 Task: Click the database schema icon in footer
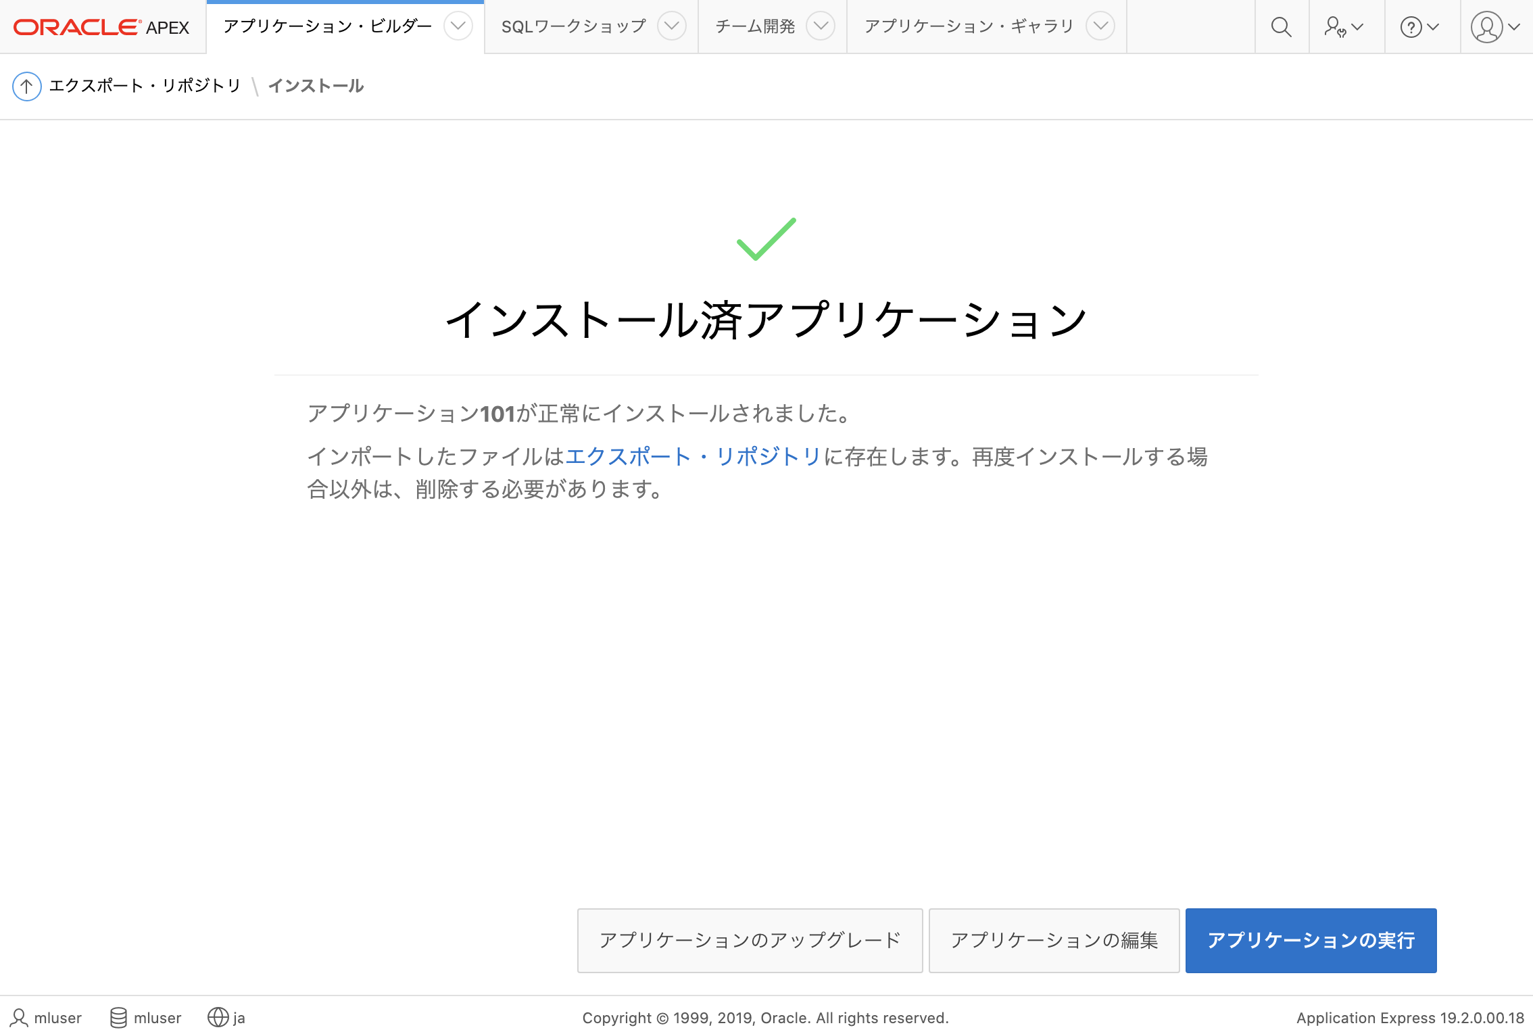tap(119, 1017)
